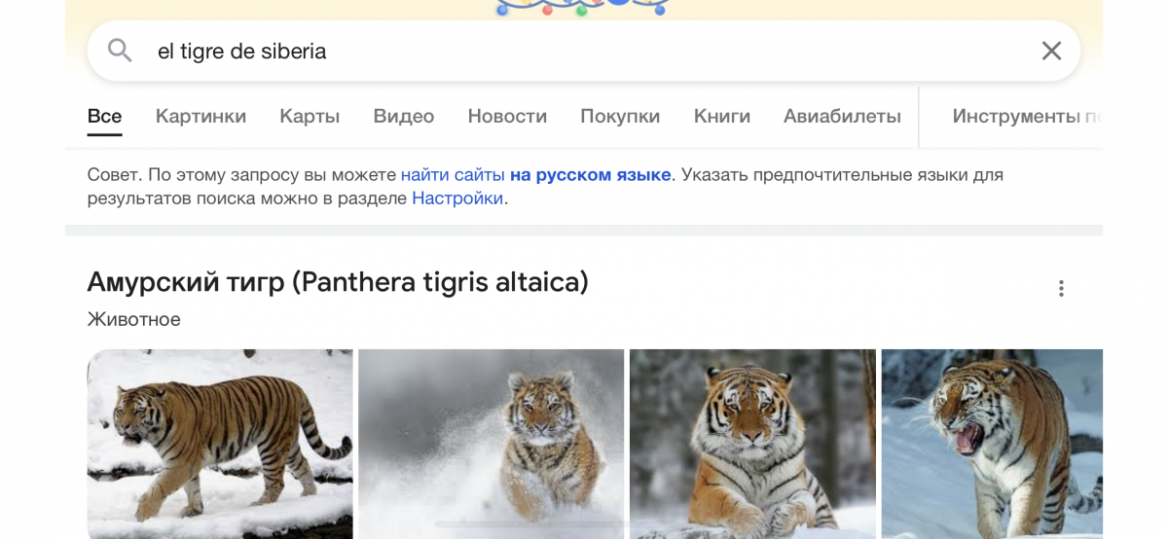Viewport: 1168px width, 539px height.
Task: Open the three-dot options menu
Action: point(1061,288)
